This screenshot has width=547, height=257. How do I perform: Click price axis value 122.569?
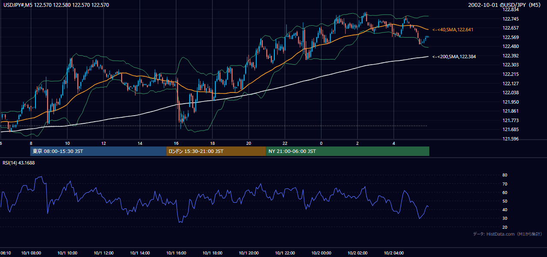tap(511, 37)
